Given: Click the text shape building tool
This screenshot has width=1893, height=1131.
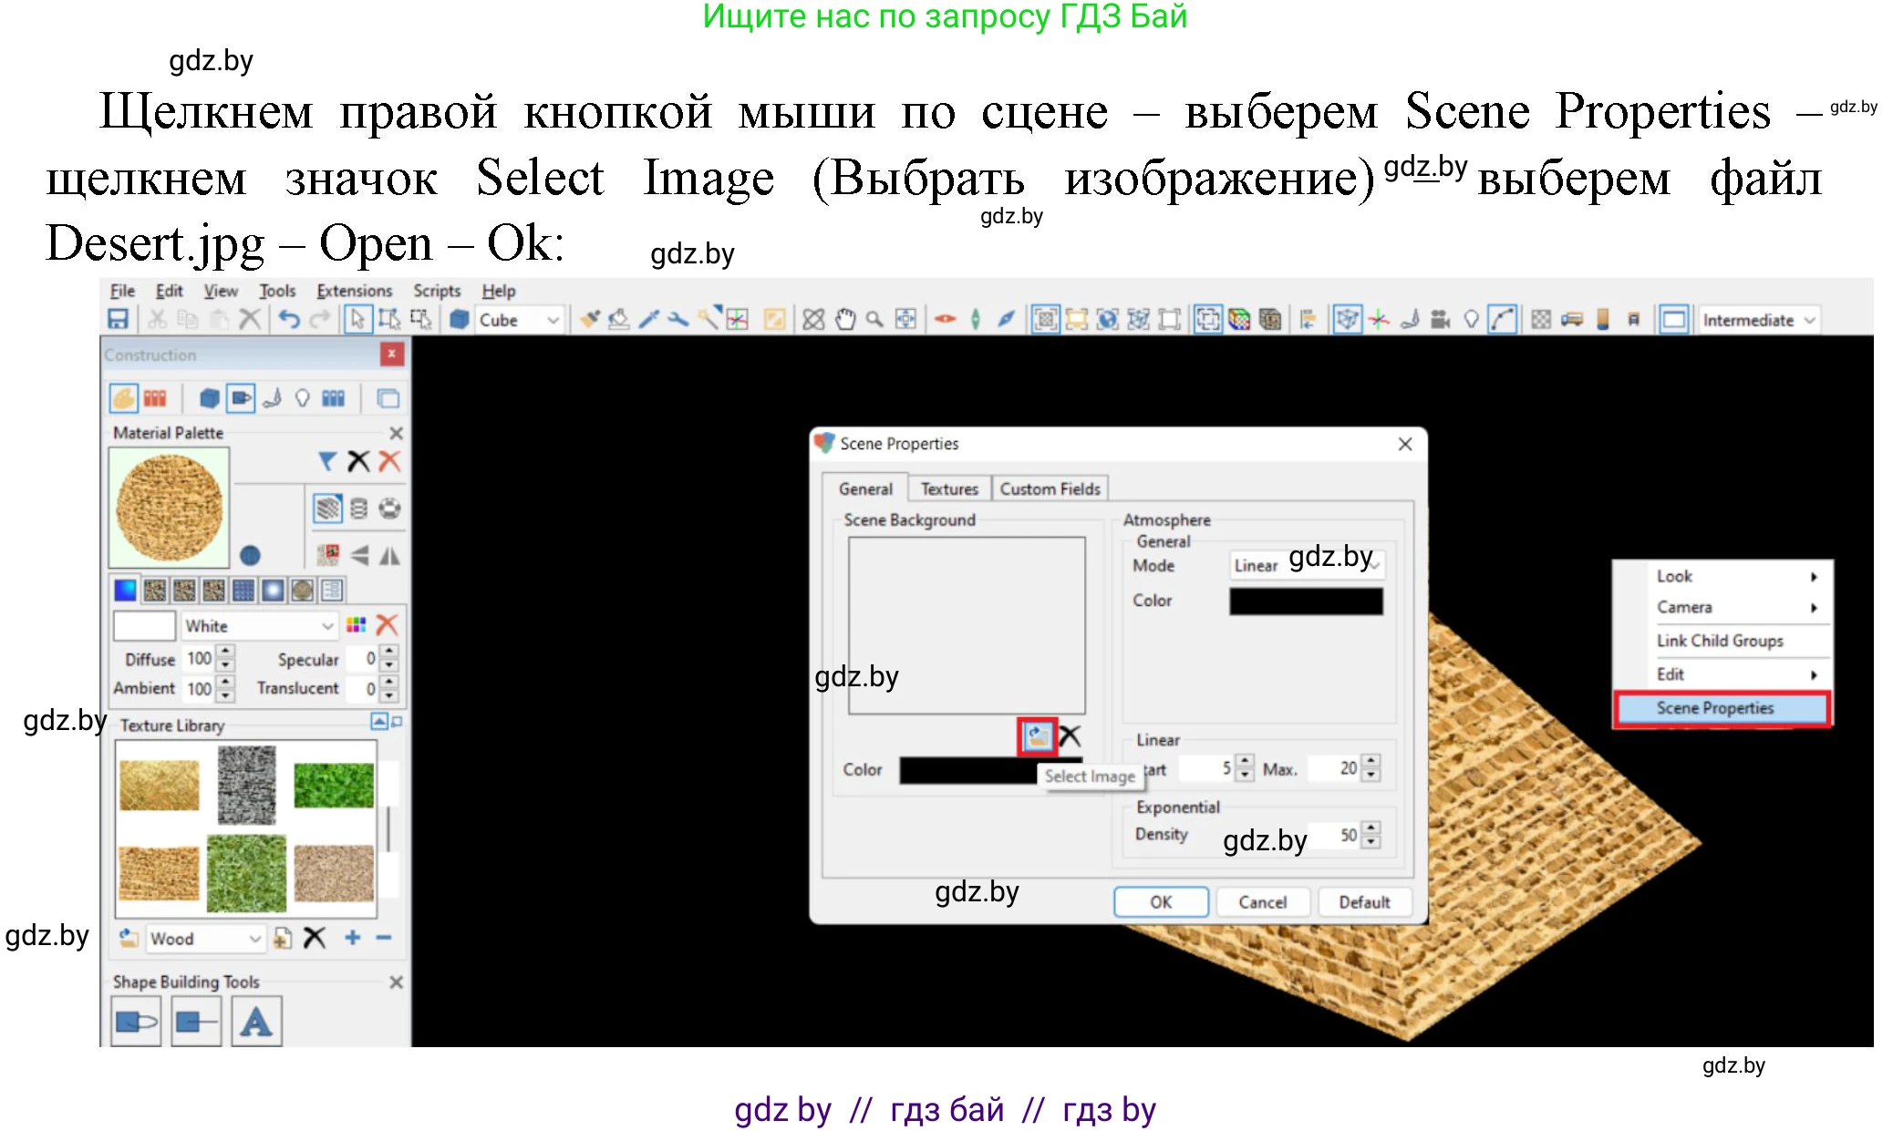Looking at the screenshot, I should 256,1022.
